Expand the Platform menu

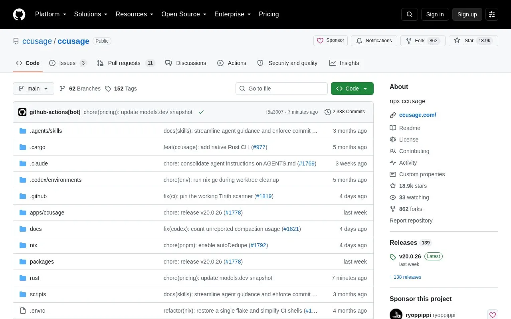pyautogui.click(x=51, y=14)
